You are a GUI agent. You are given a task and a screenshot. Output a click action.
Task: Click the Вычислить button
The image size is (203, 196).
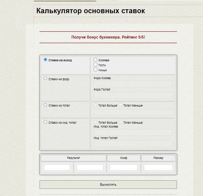108,185
